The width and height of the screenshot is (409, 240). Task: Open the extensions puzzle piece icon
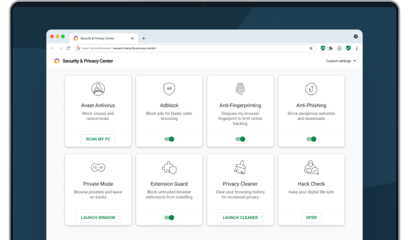331,49
